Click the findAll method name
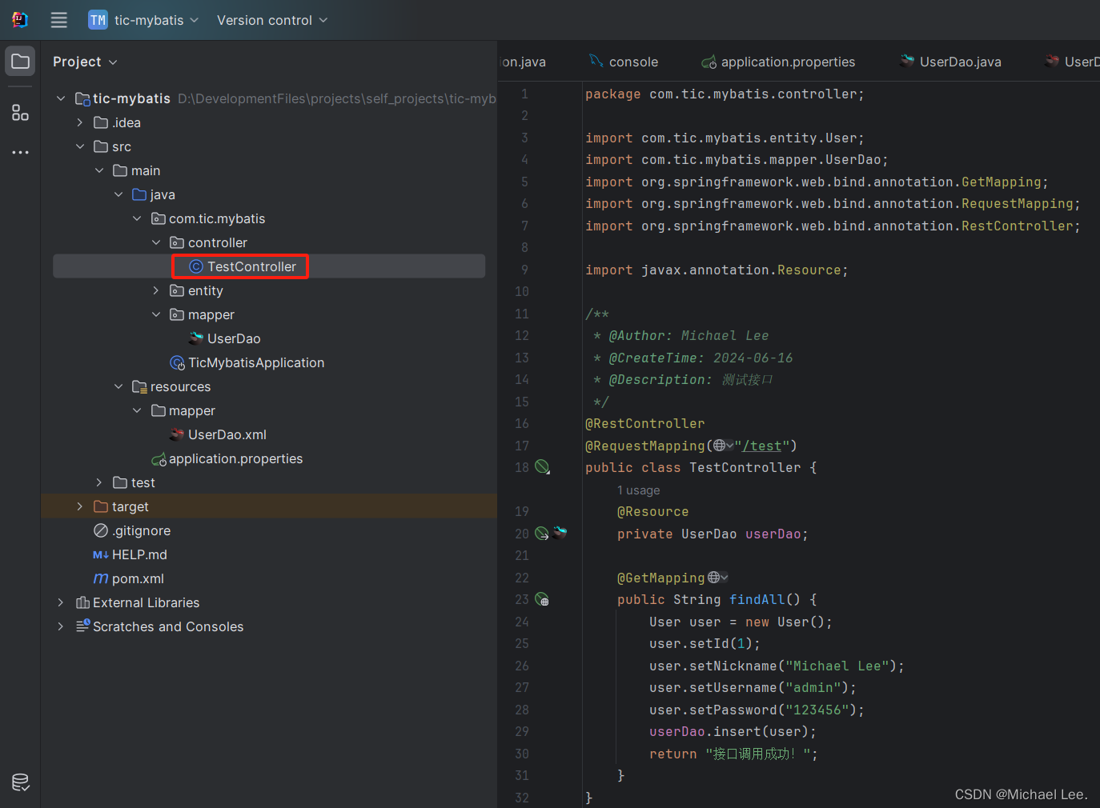 (x=757, y=599)
